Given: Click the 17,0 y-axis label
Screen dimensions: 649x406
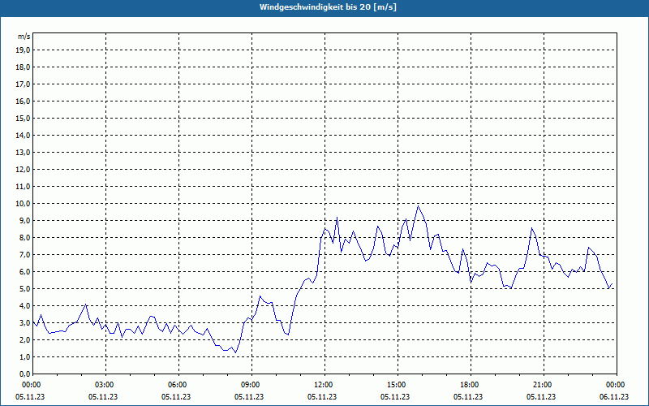Looking at the screenshot, I should (23, 84).
